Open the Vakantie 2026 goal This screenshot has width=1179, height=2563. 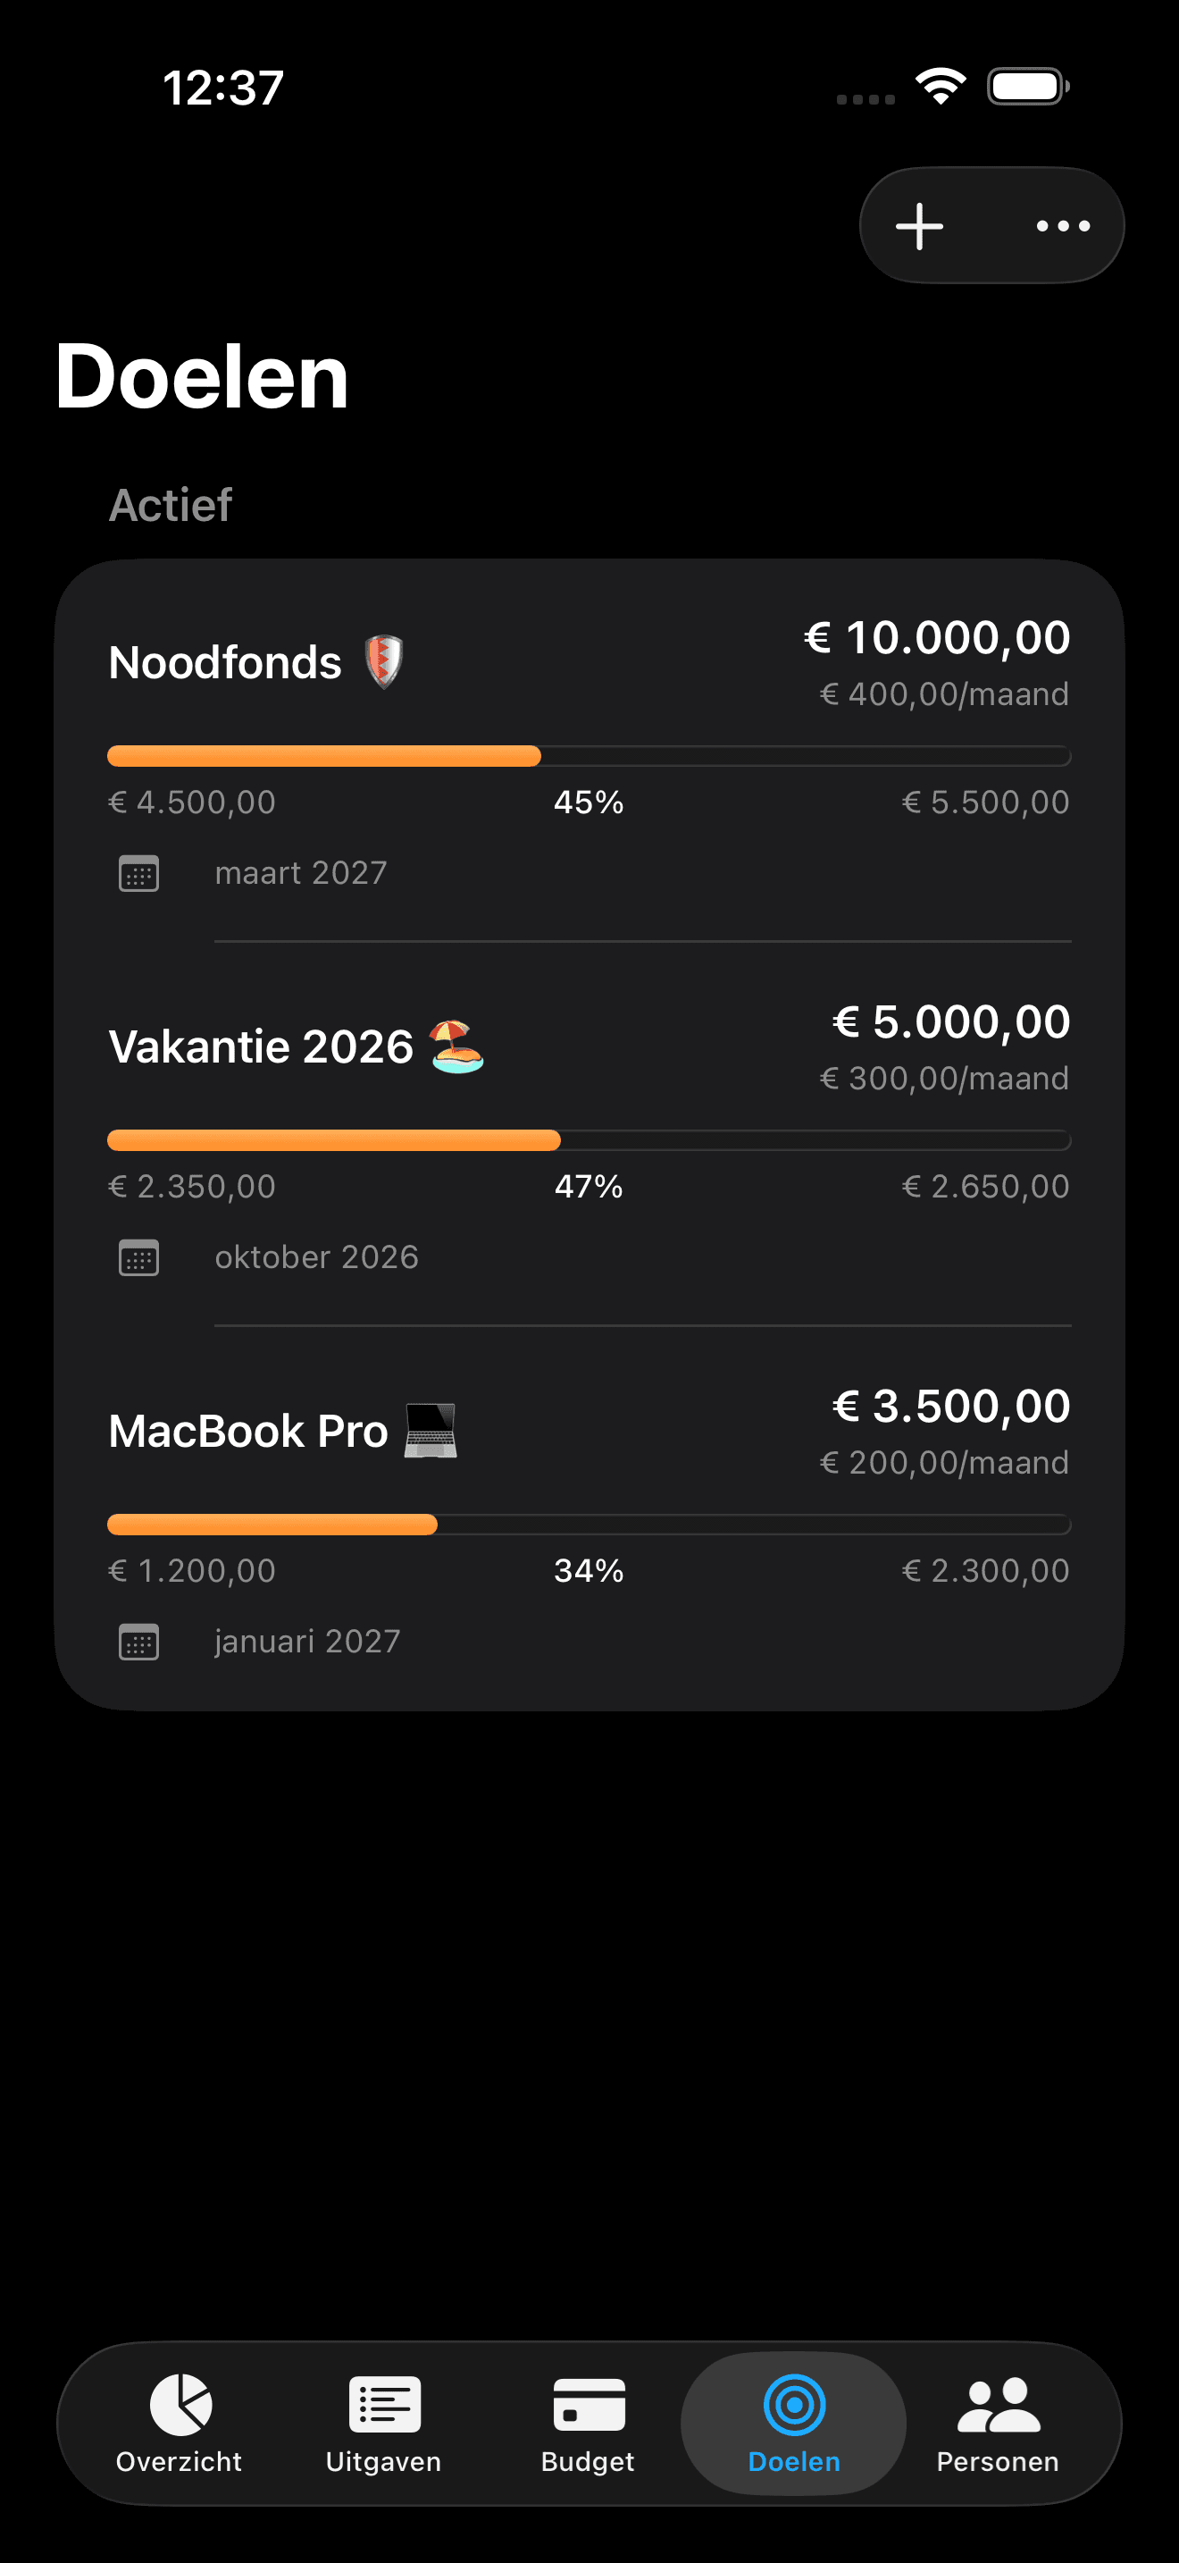click(261, 1046)
